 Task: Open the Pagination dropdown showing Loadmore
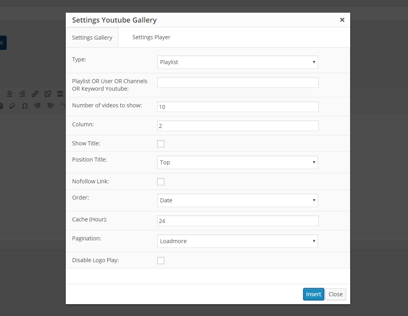238,241
